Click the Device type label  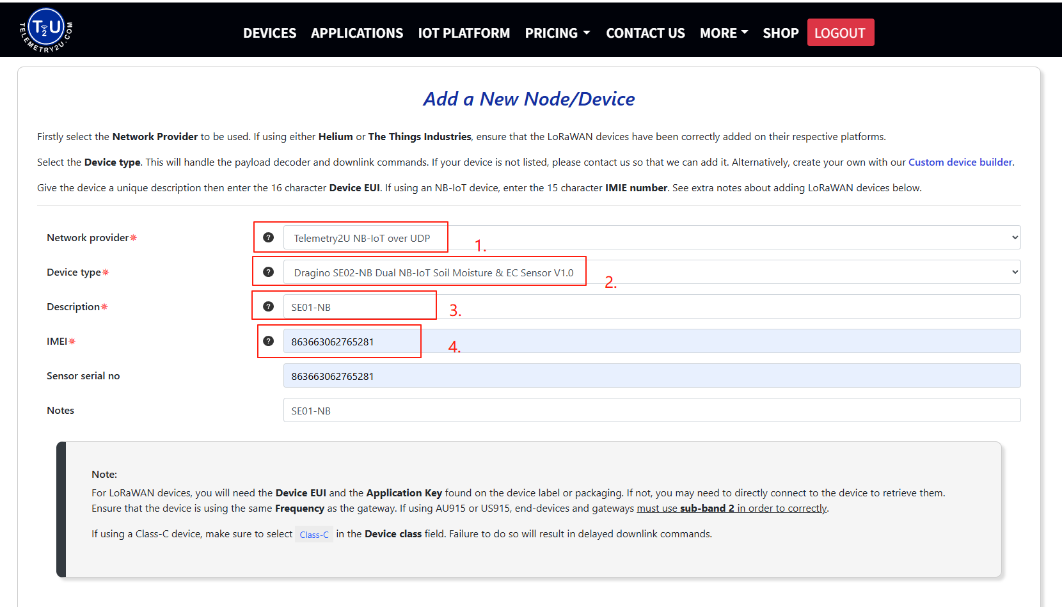tap(74, 272)
